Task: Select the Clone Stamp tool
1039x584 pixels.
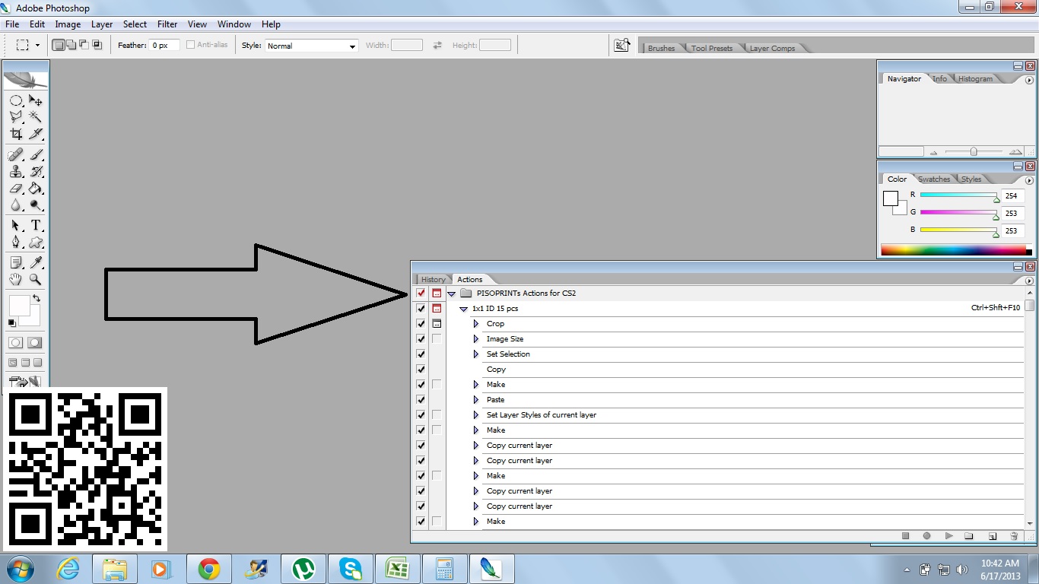Action: 16,172
